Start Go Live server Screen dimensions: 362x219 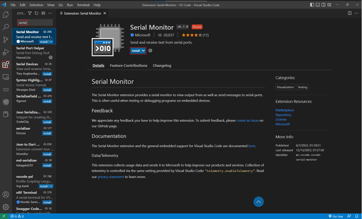[336, 216]
